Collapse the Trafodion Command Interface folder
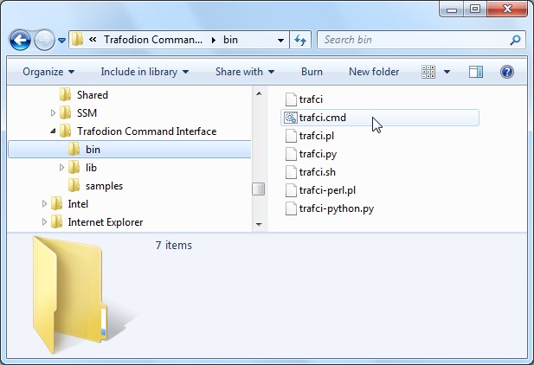The height and width of the screenshot is (365, 534). (x=53, y=131)
